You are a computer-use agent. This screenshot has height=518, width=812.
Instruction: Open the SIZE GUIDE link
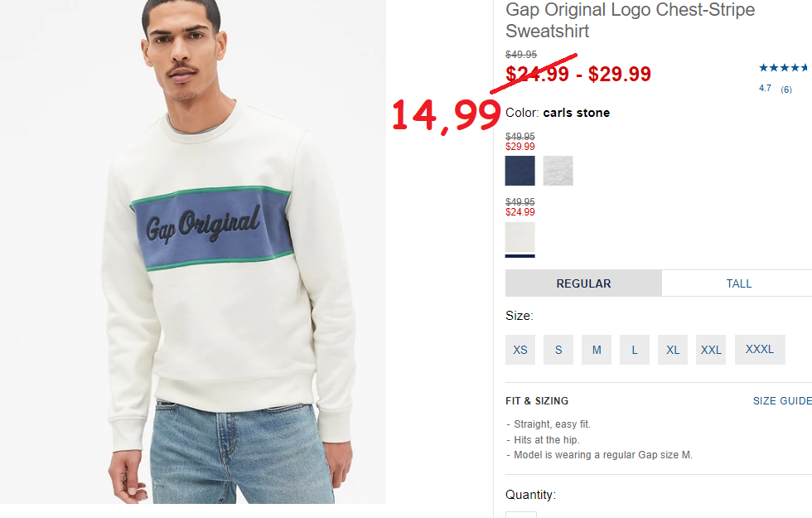pyautogui.click(x=782, y=401)
